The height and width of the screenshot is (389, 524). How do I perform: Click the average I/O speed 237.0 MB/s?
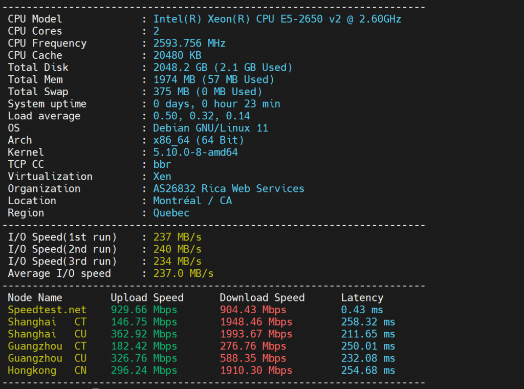point(183,273)
